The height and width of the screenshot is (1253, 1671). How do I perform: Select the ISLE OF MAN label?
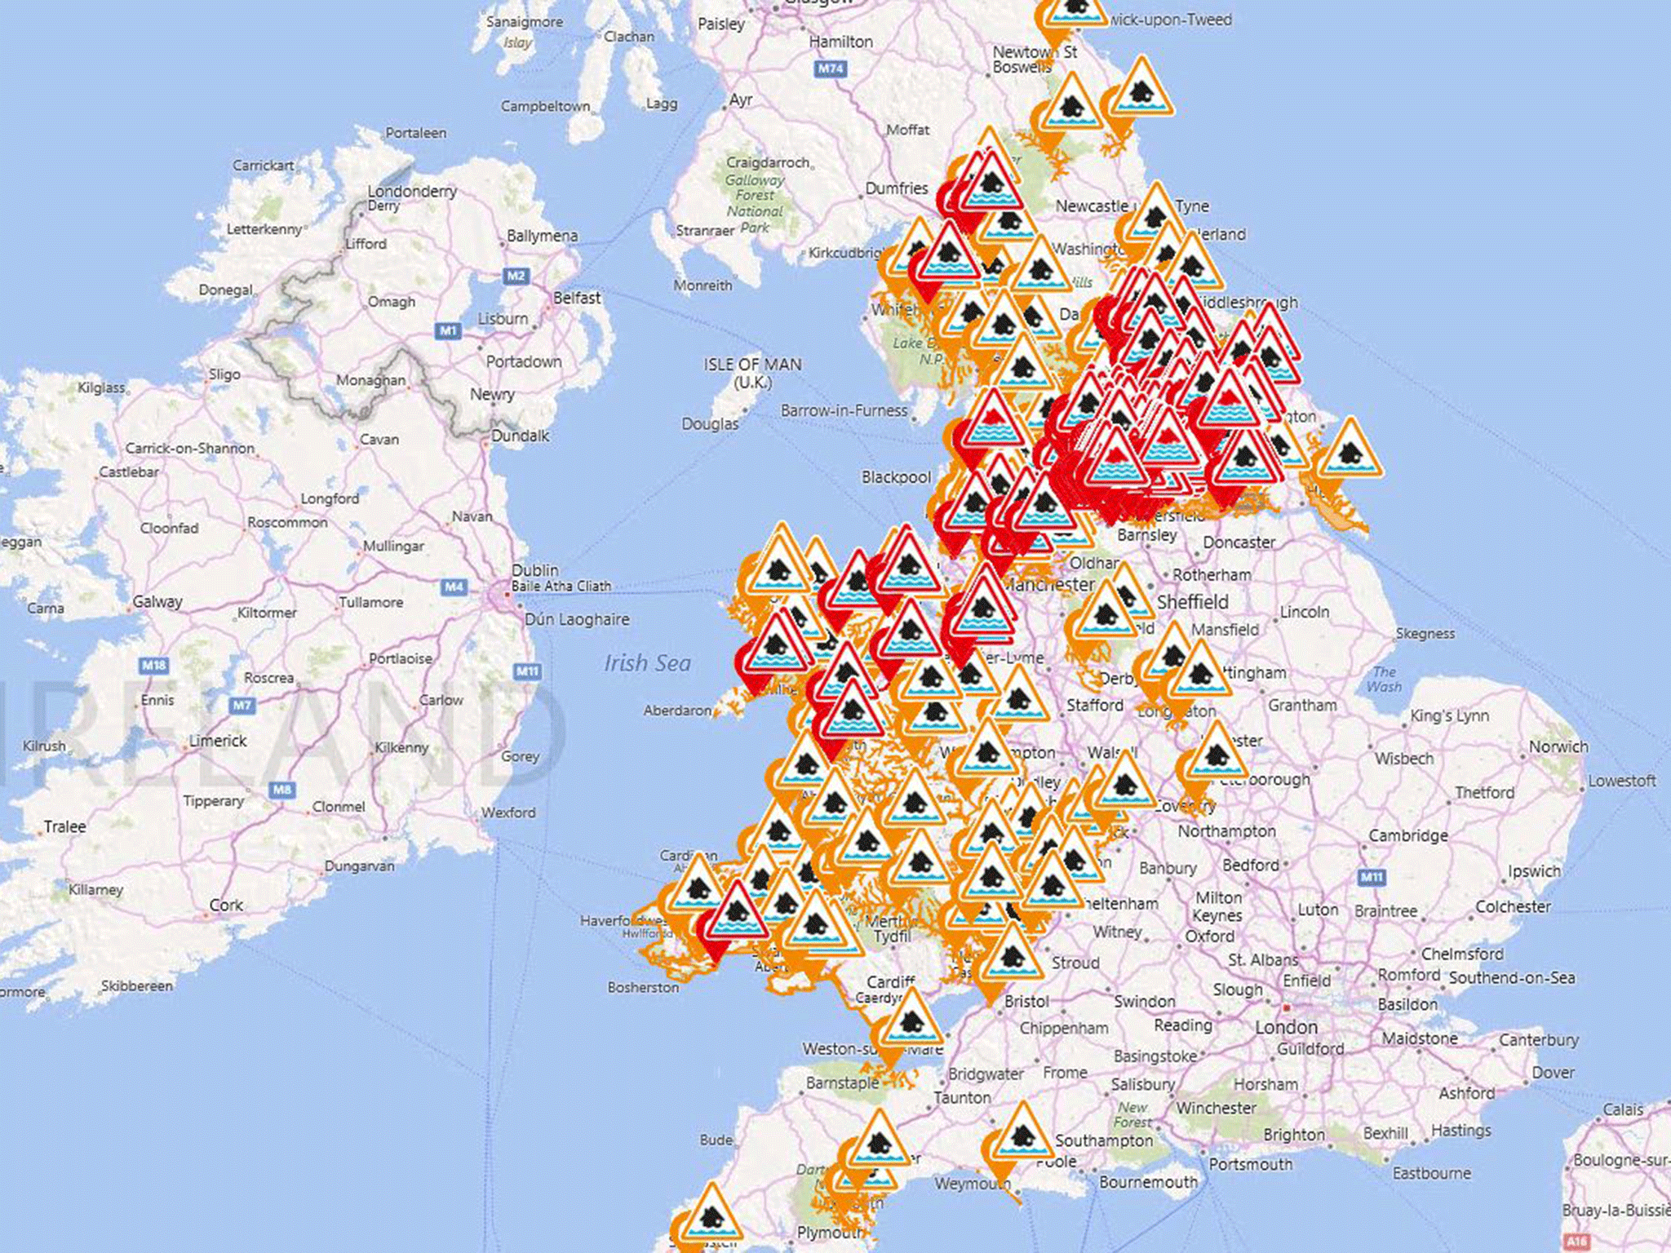tap(752, 373)
